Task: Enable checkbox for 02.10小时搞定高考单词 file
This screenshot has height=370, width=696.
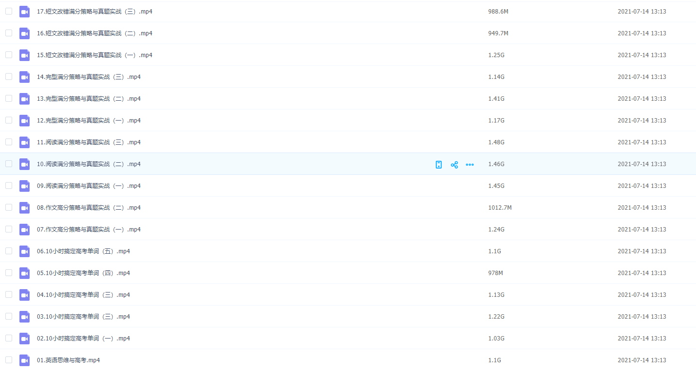Action: coord(9,338)
